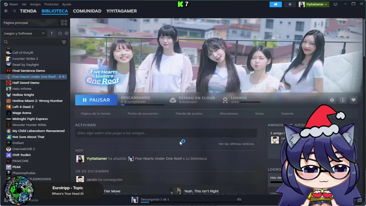The width and height of the screenshot is (366, 206).
Task: Open the collections grid view icon
Action: [x=64, y=23]
